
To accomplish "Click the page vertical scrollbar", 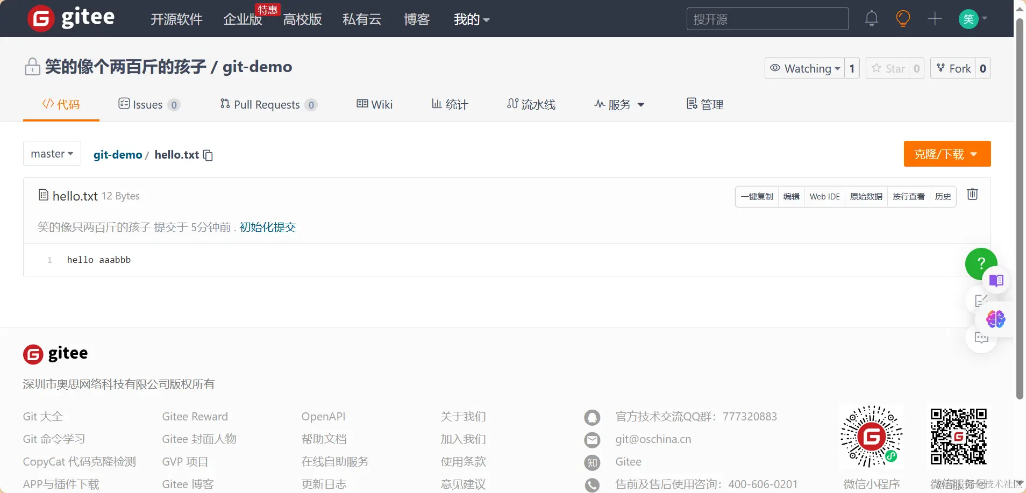I will [x=1020, y=210].
